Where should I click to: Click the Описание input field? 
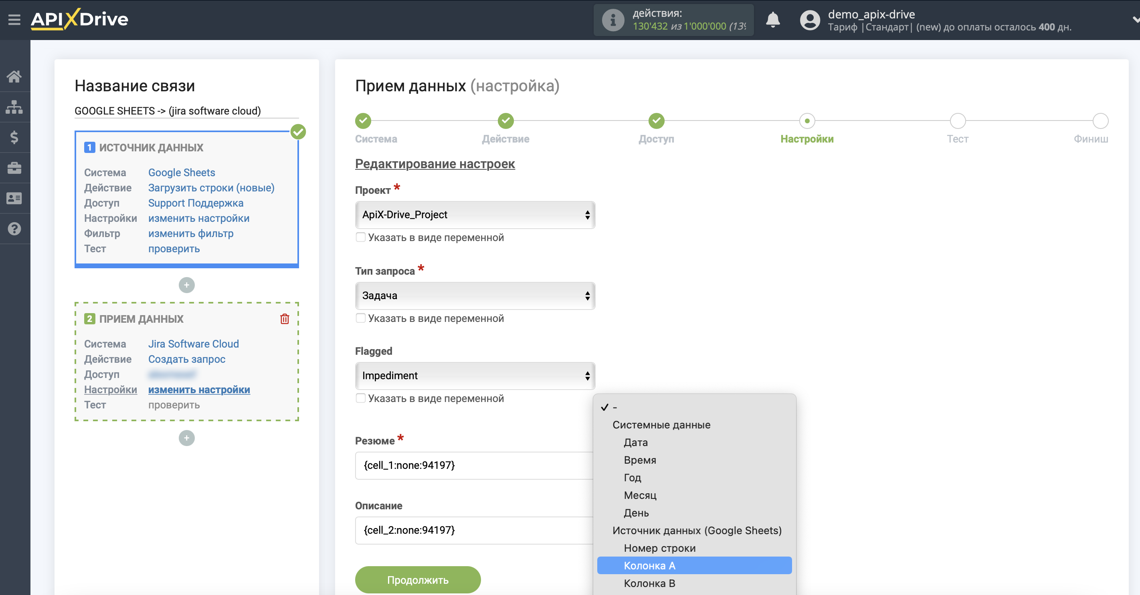click(474, 531)
